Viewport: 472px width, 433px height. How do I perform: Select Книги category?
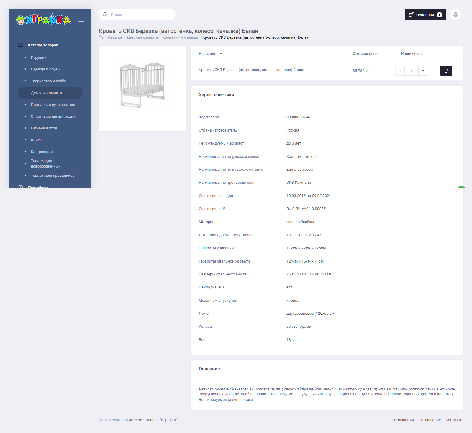pos(36,140)
